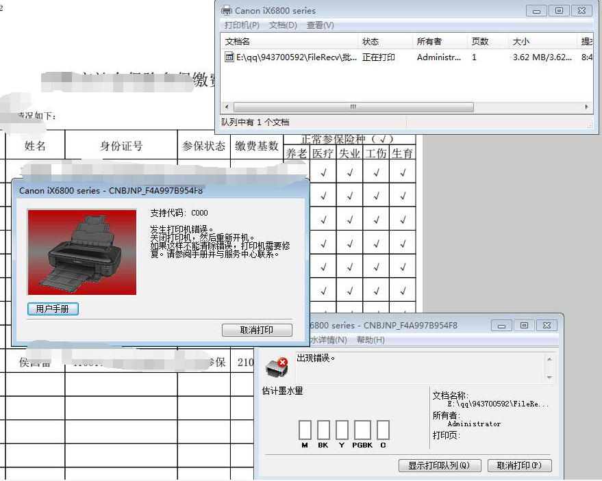Click the 养老 column header in the document
The width and height of the screenshot is (602, 481).
pos(296,153)
